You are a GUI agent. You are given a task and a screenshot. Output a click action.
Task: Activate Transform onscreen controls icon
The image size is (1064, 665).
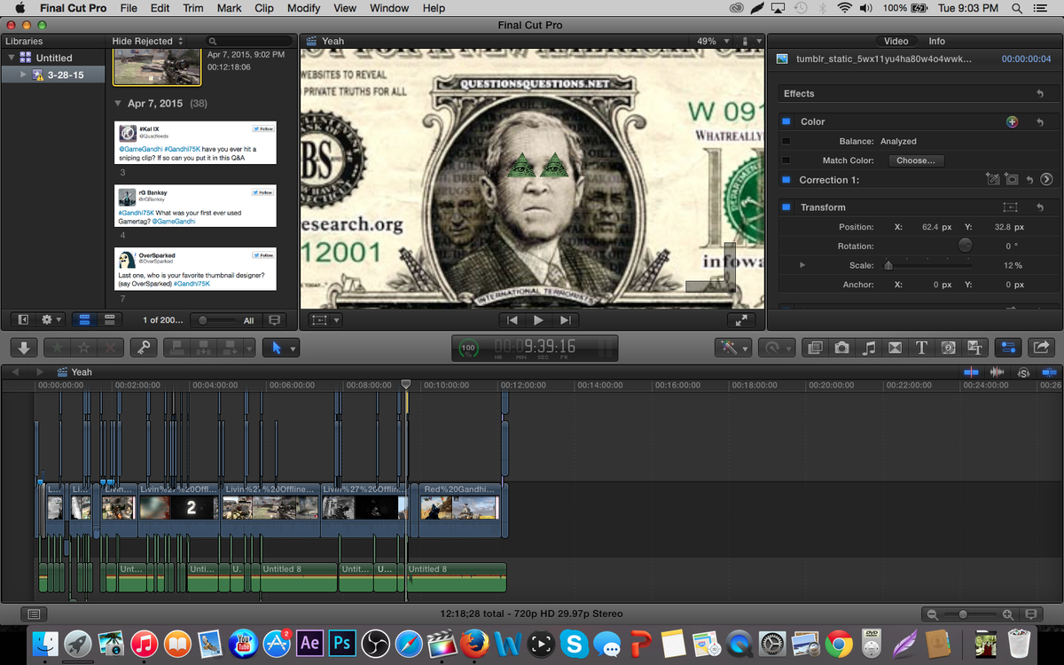1010,207
